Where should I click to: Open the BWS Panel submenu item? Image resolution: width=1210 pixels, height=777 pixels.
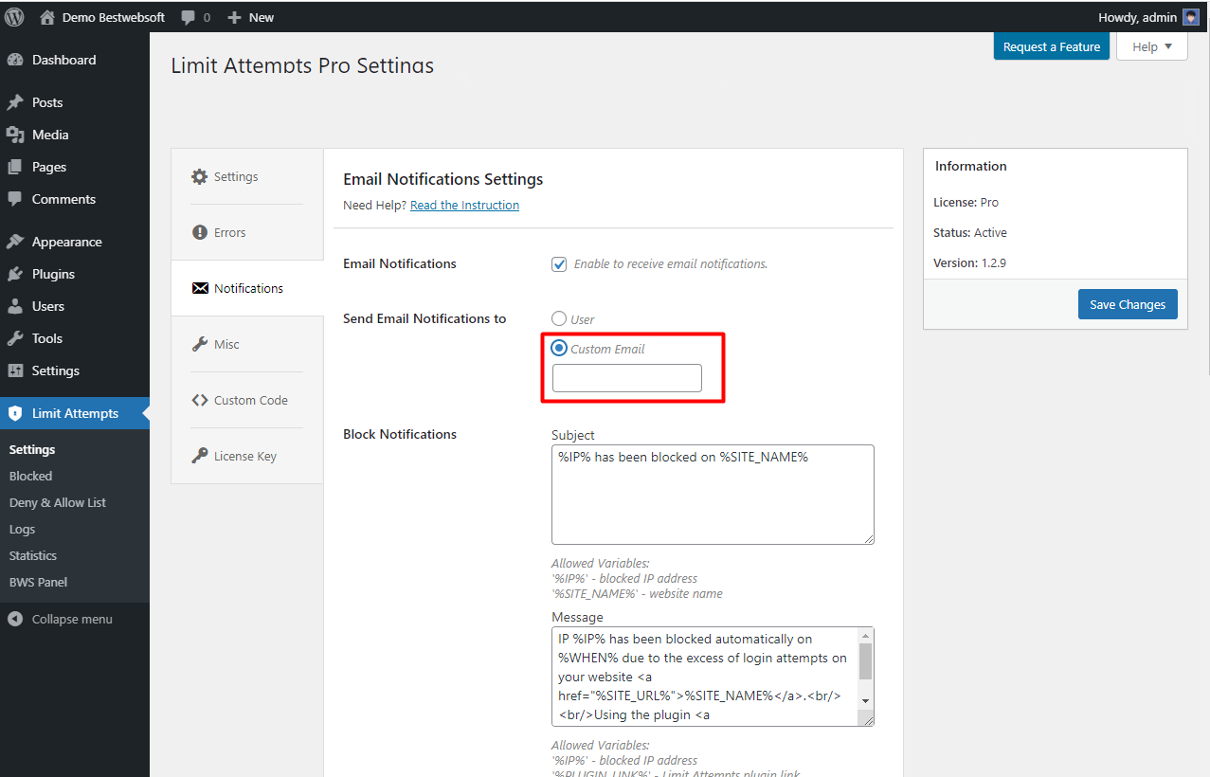click(x=38, y=582)
